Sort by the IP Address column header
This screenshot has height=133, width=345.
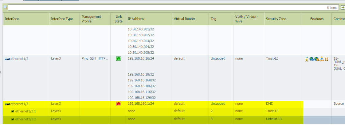pos(149,19)
